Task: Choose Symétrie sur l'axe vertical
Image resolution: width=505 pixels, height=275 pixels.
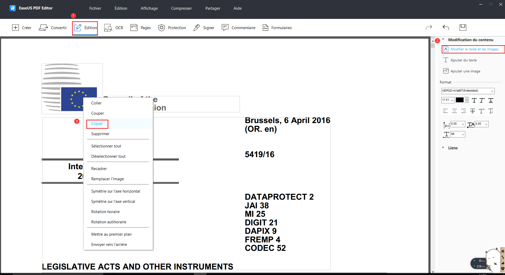Action: tap(118, 202)
